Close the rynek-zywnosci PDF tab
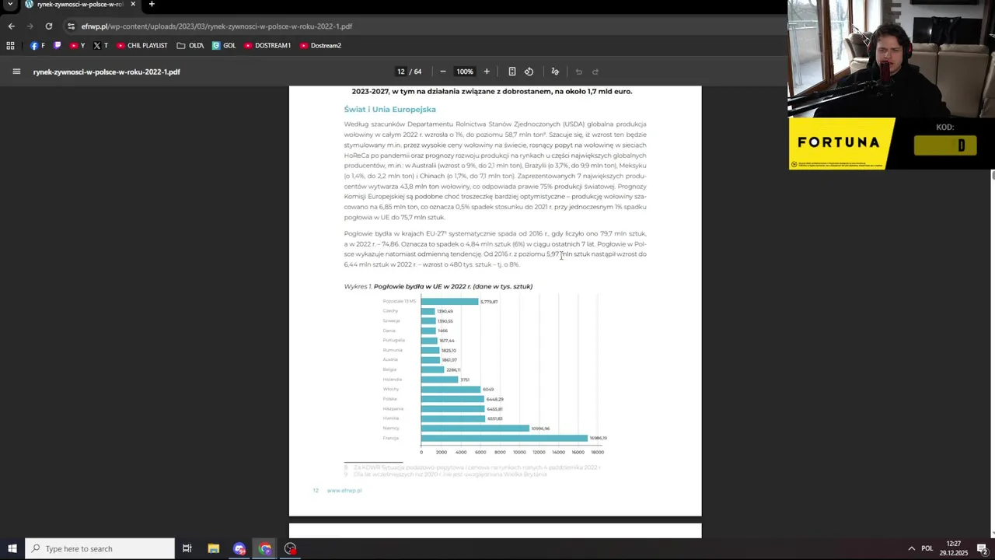Image resolution: width=995 pixels, height=560 pixels. pyautogui.click(x=133, y=5)
